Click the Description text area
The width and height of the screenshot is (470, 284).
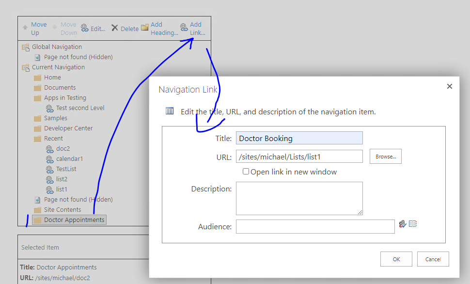click(299, 199)
